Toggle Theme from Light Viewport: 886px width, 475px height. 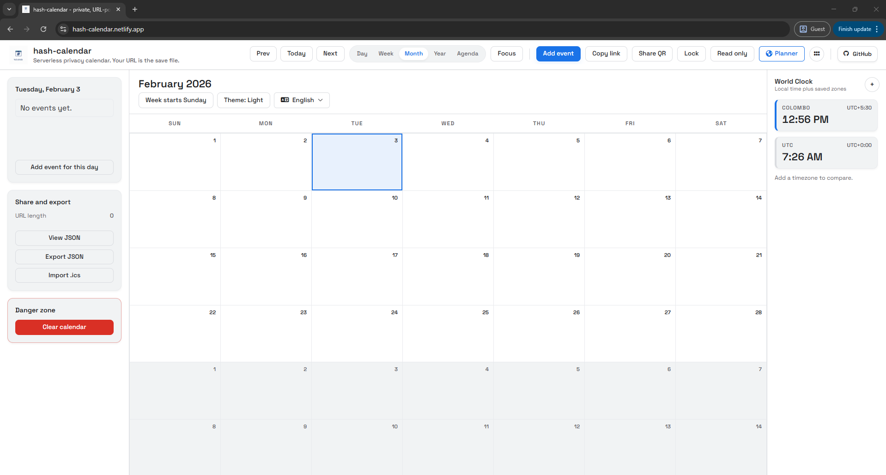243,100
